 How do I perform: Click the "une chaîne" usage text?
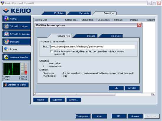click(55, 63)
